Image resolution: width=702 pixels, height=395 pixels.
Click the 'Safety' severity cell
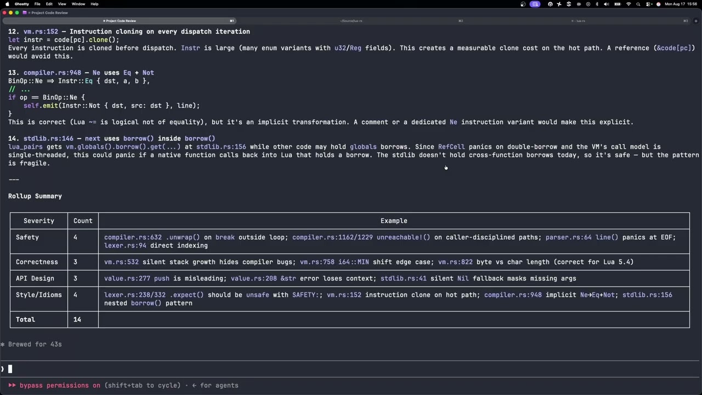point(27,237)
